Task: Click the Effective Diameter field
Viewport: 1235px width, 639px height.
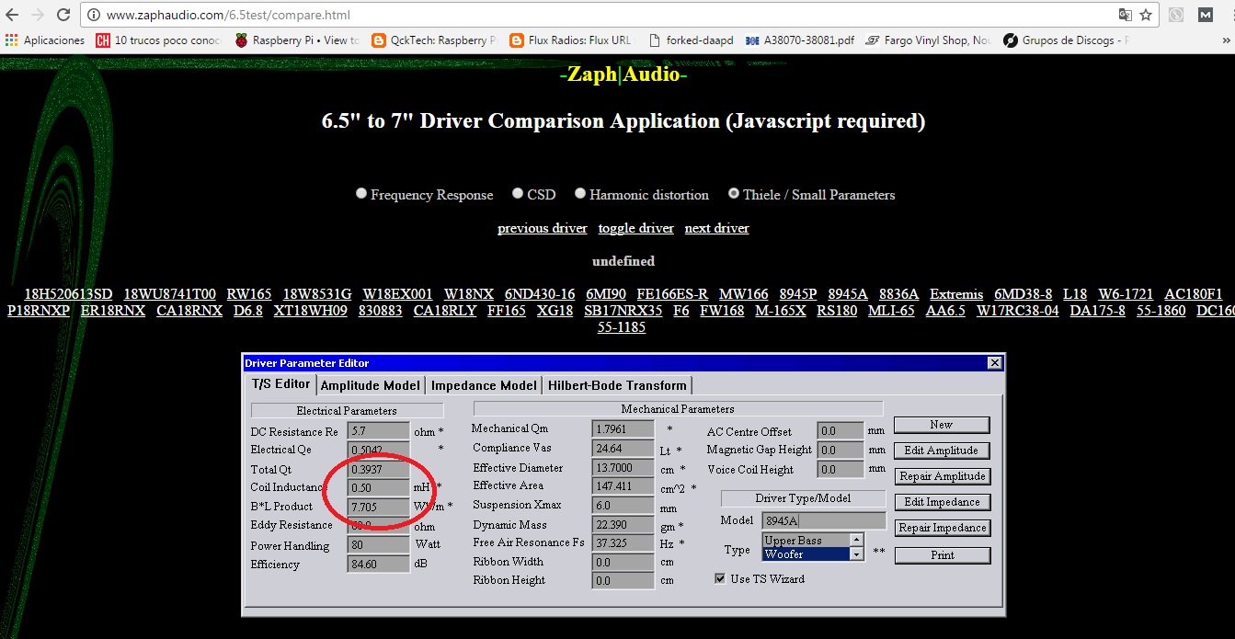Action: point(622,467)
